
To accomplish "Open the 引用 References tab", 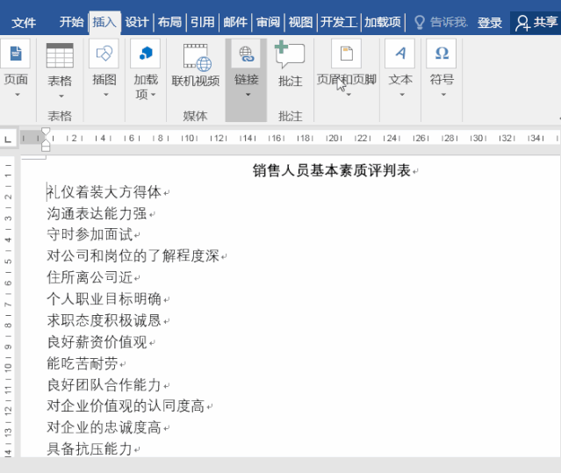I will tap(203, 23).
